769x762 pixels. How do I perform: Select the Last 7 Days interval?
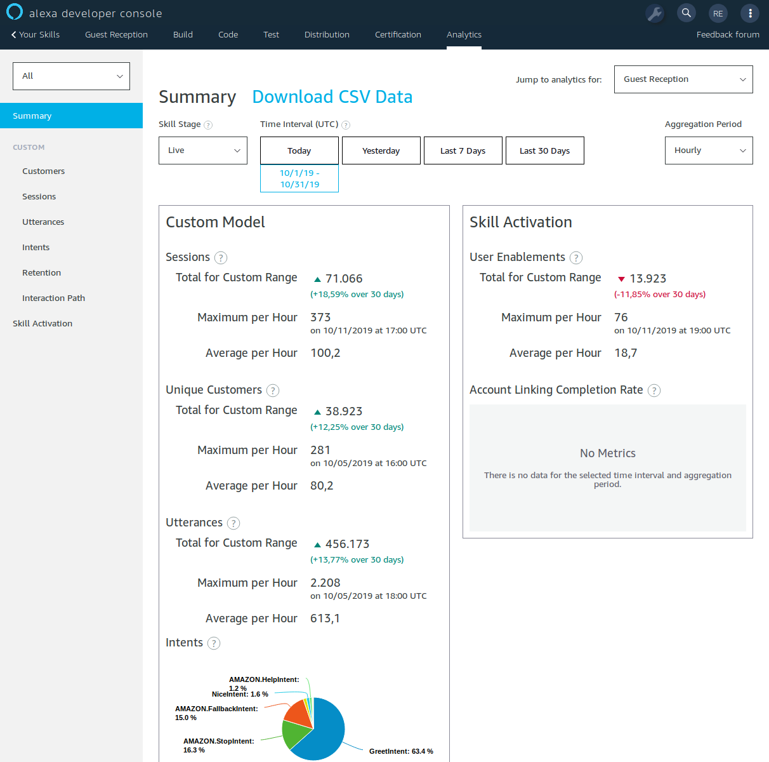coord(463,150)
